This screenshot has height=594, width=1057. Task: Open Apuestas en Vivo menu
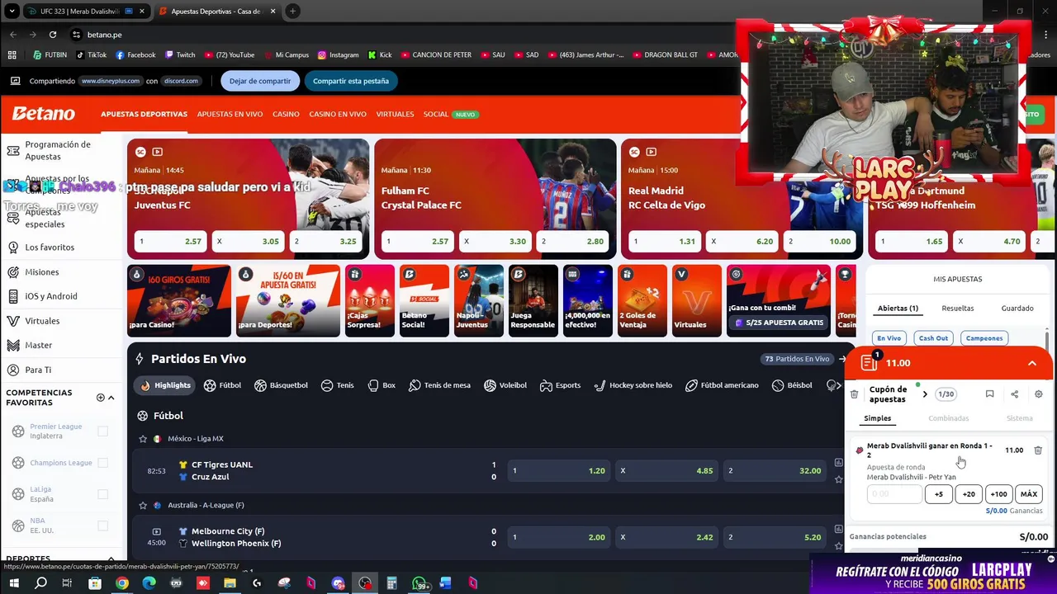click(x=230, y=114)
